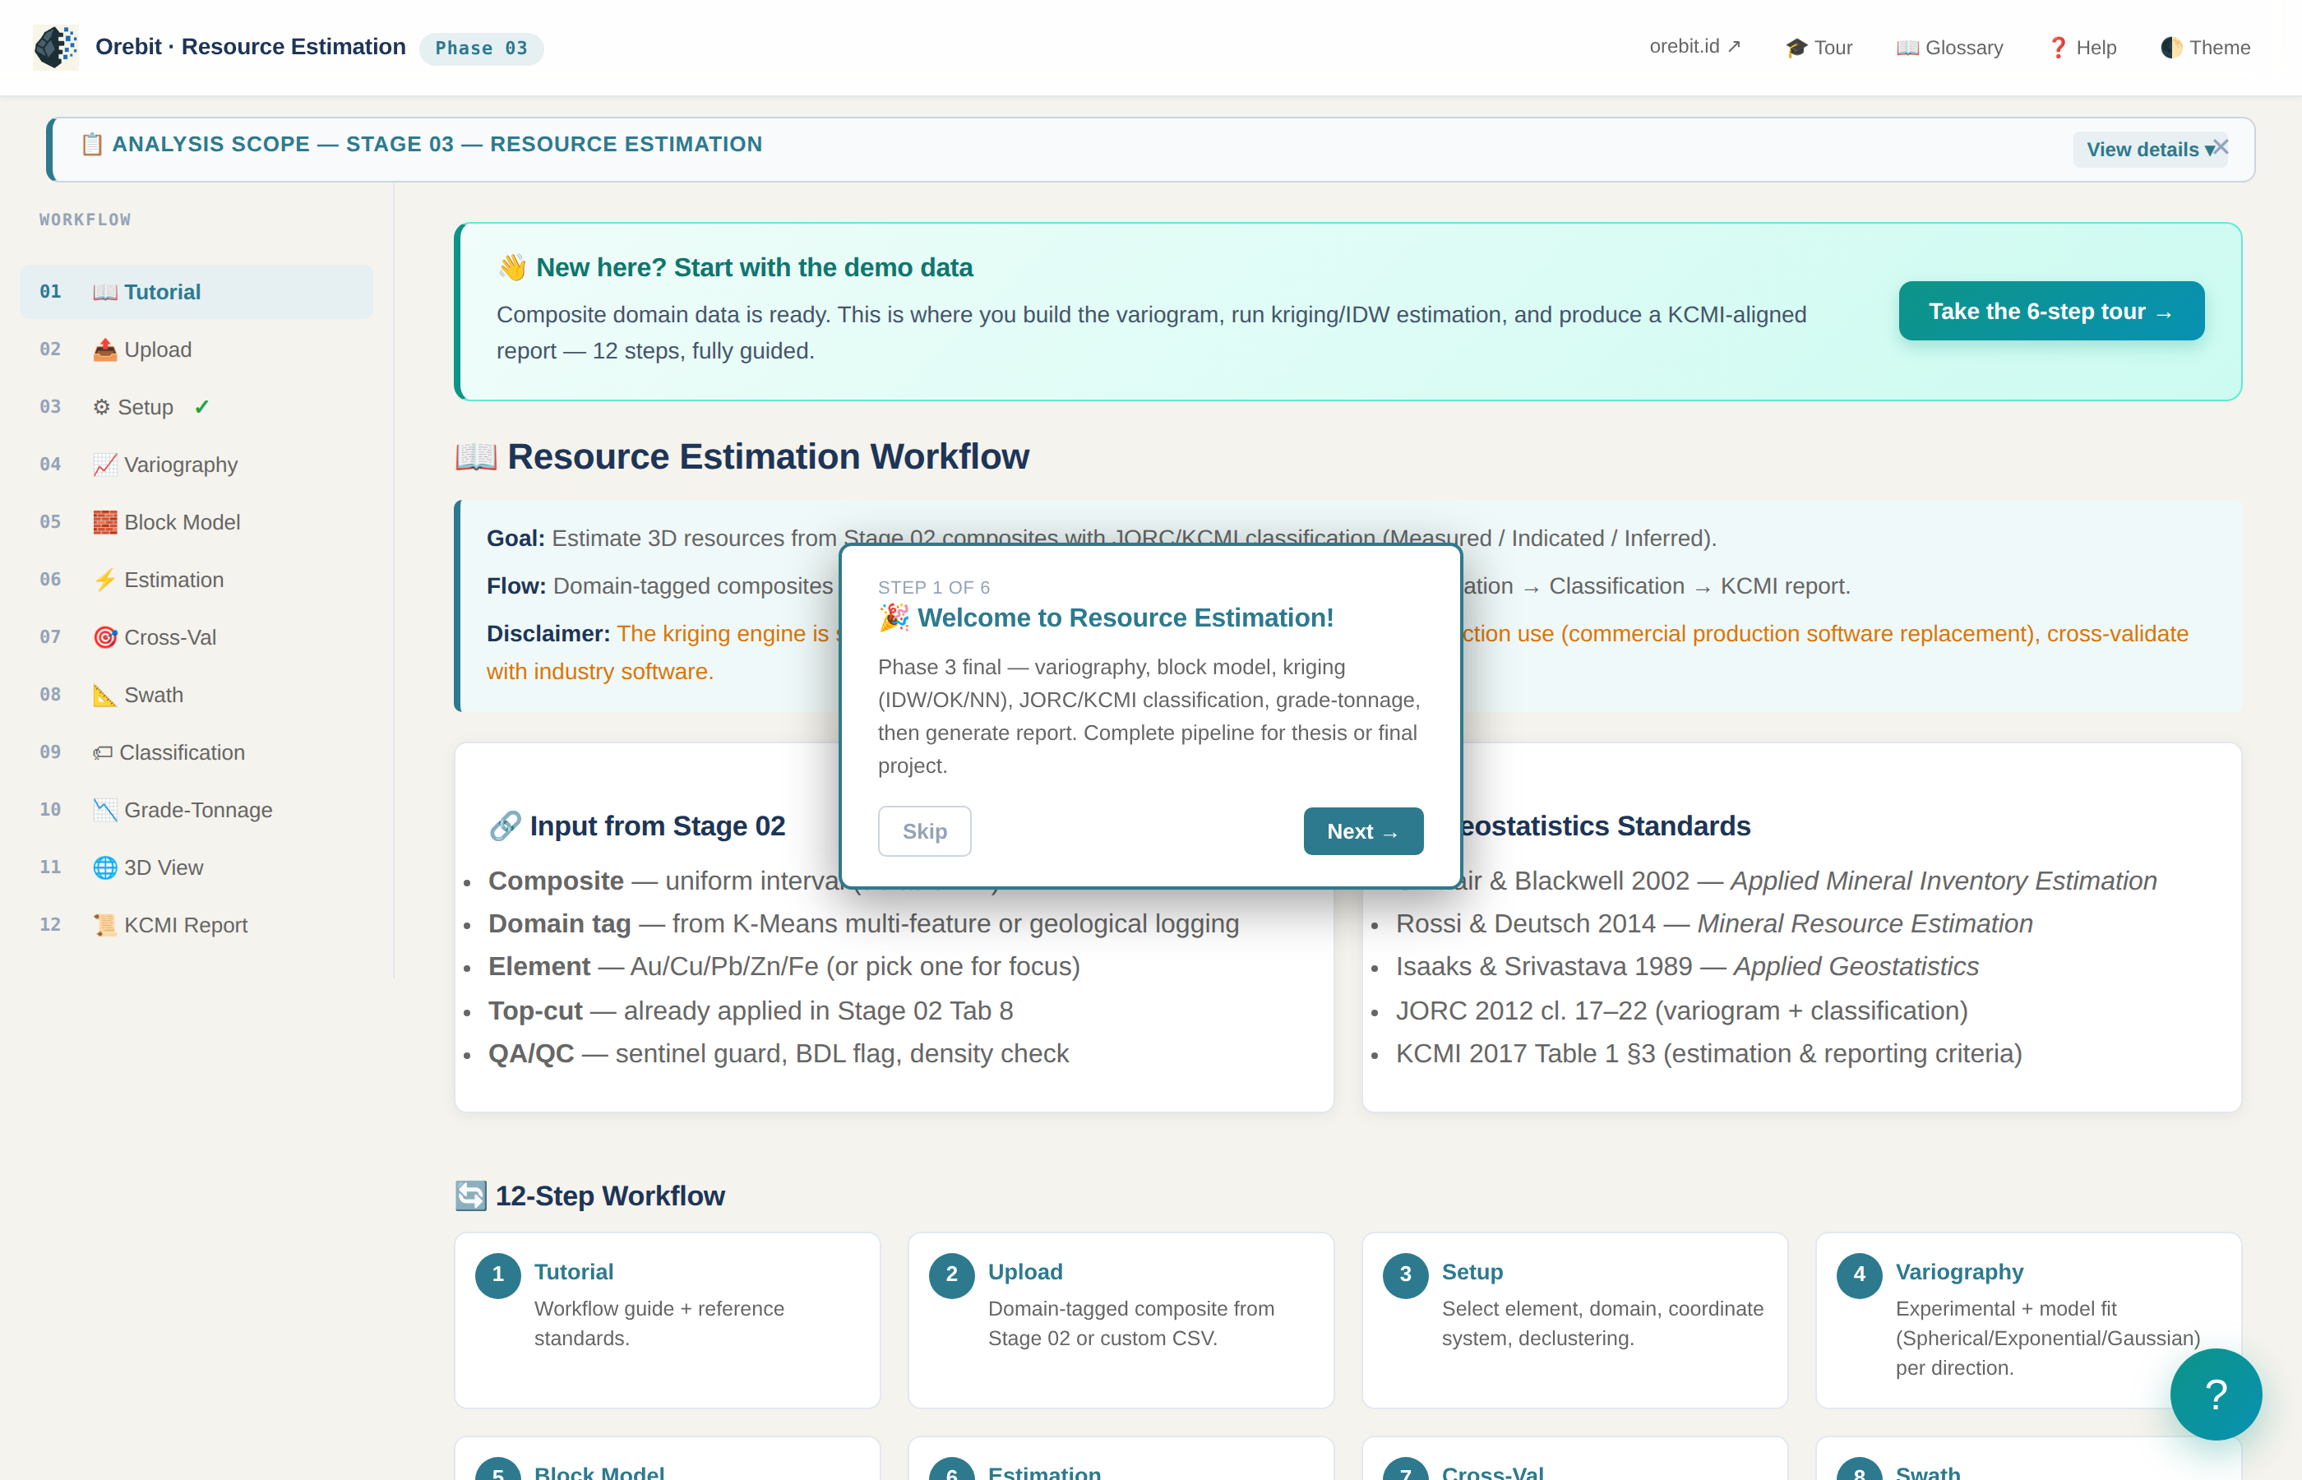Click step number 2 circle badge
2302x1480 pixels.
coord(951,1274)
